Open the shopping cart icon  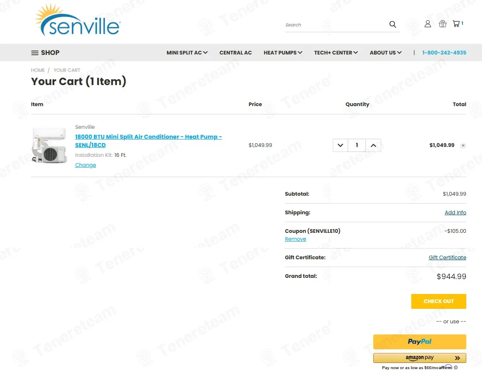click(456, 24)
